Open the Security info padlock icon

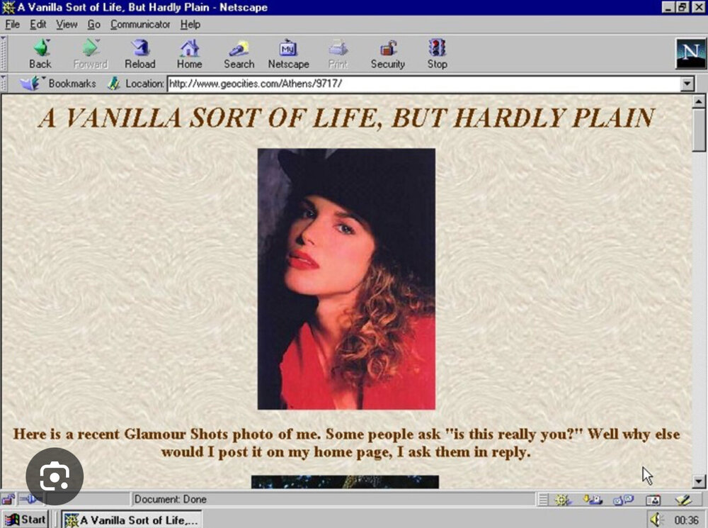387,53
